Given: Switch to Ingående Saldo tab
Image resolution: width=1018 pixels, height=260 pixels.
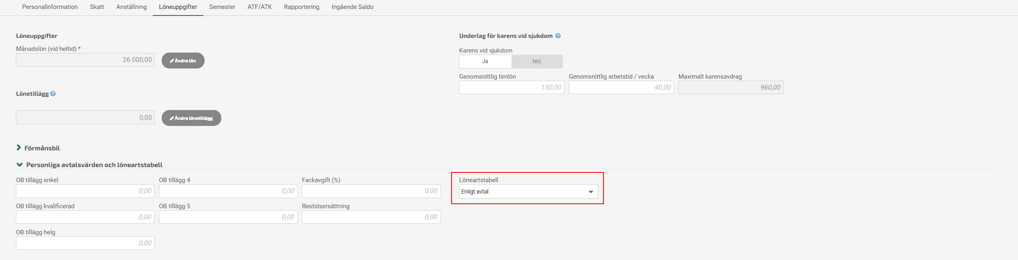Looking at the screenshot, I should click(352, 7).
